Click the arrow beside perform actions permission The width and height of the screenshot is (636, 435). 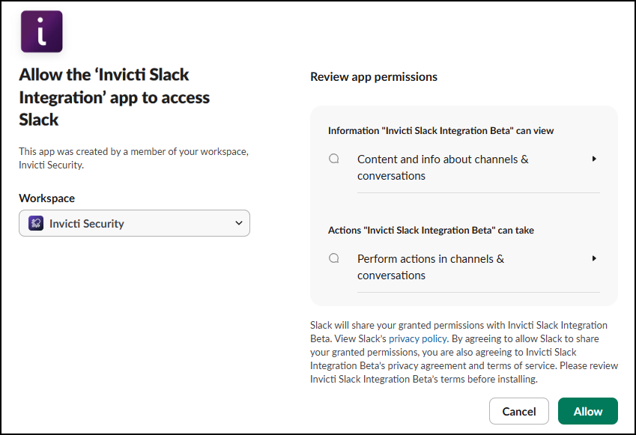(x=594, y=258)
